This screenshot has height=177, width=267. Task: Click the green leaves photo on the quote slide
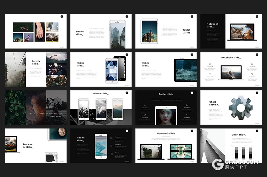pos(15,108)
